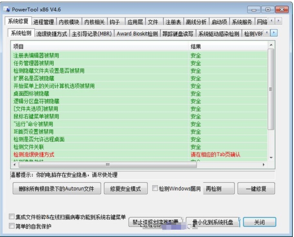Select row 逻辑分区盘符被隐藏
Screen dimensions: 294x237
tap(139, 101)
